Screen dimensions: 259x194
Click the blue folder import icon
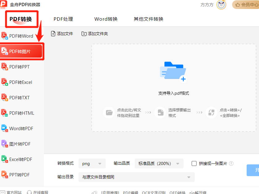click(173, 72)
